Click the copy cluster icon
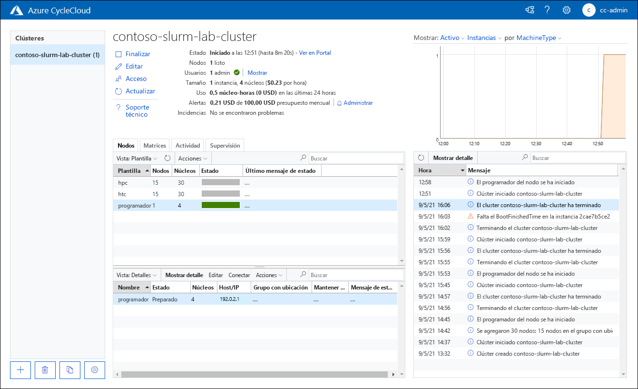The height and width of the screenshot is (389, 638). pos(70,370)
